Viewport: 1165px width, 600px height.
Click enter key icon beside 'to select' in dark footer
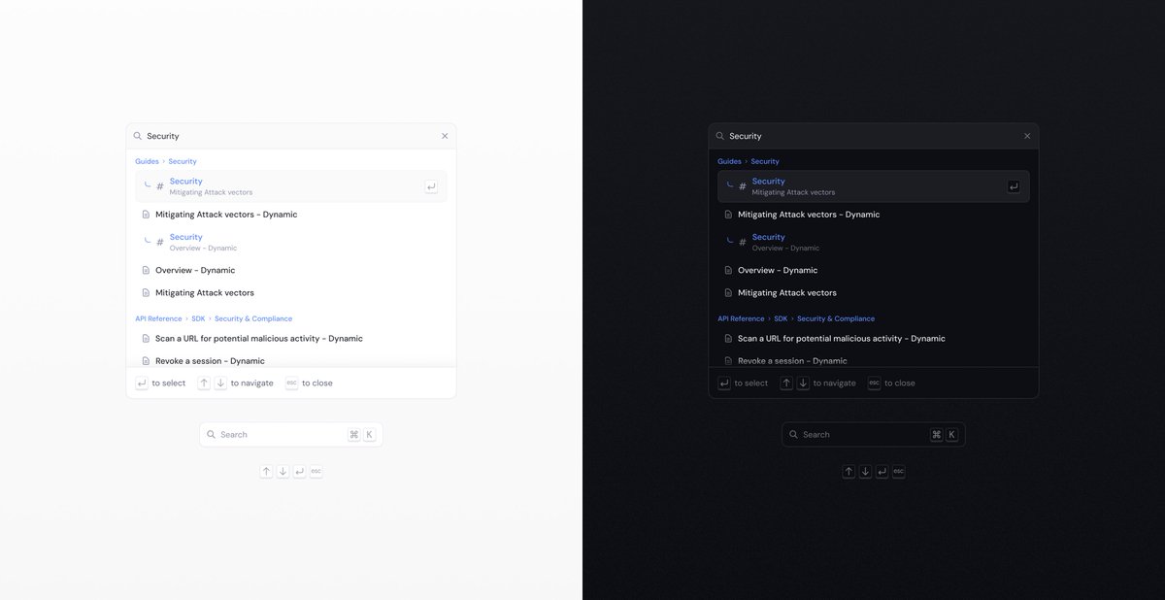(724, 383)
